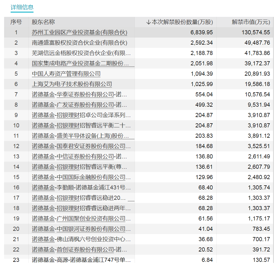Open link 诺德基金-华泰证券股份有限公司
277x267 pixels.
coord(79,94)
